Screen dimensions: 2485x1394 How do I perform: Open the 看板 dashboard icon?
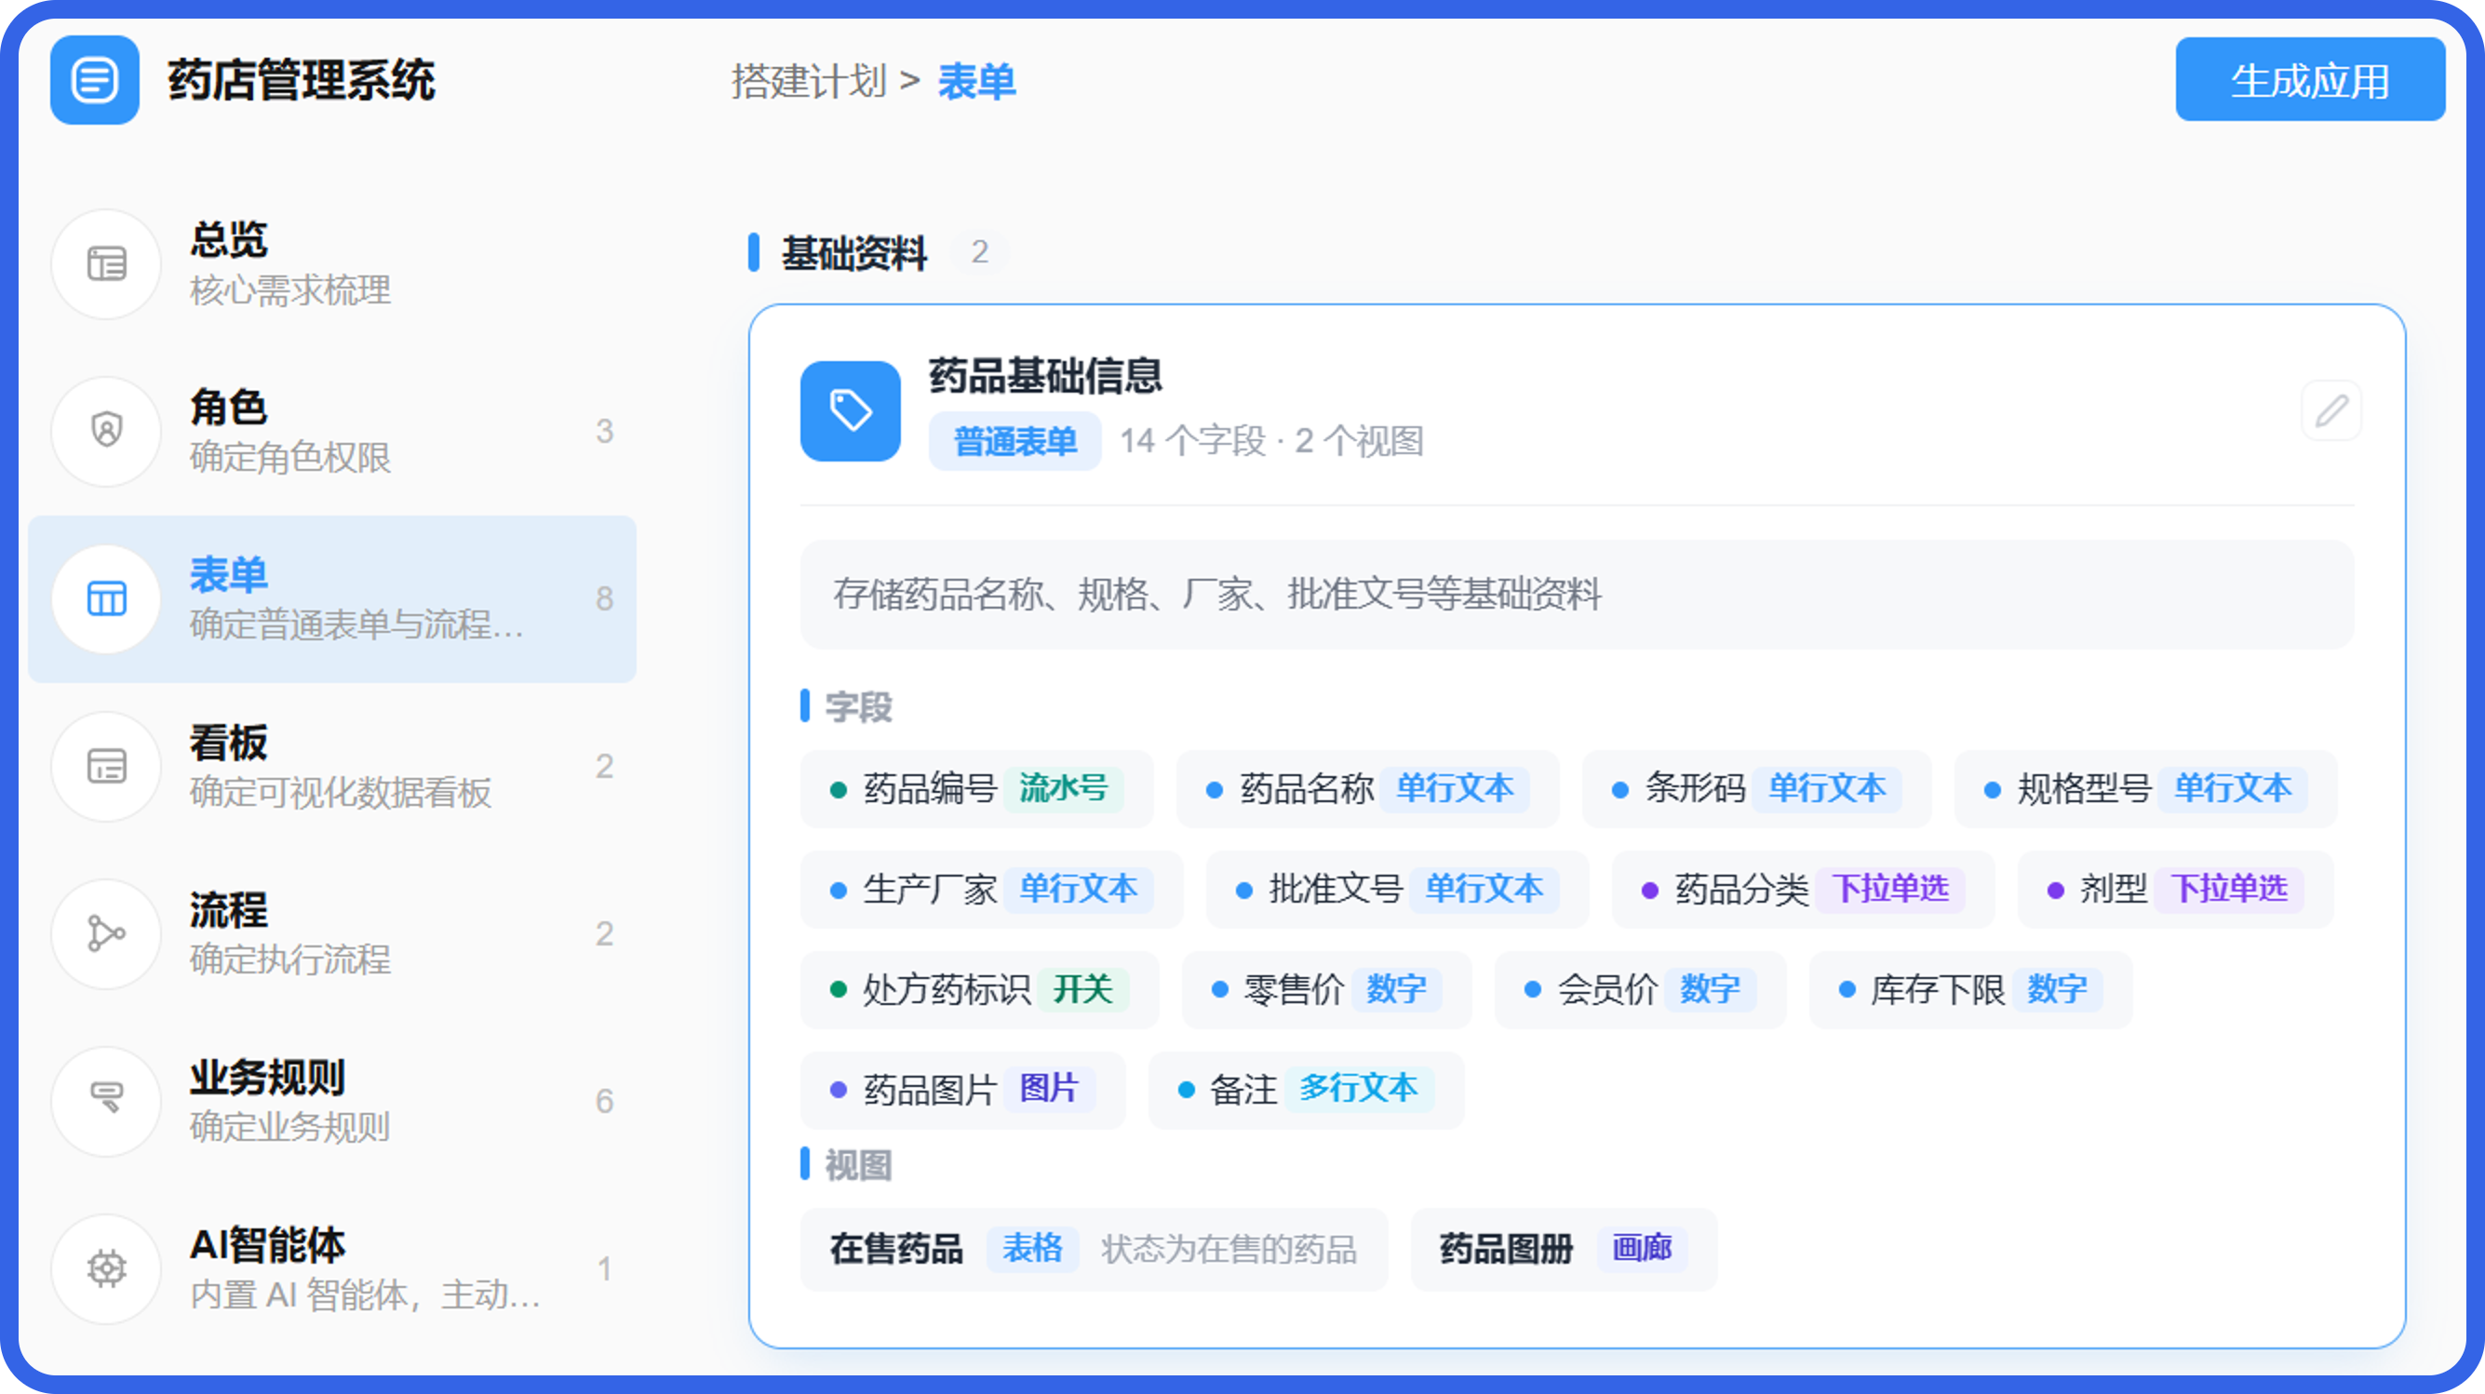tap(106, 766)
